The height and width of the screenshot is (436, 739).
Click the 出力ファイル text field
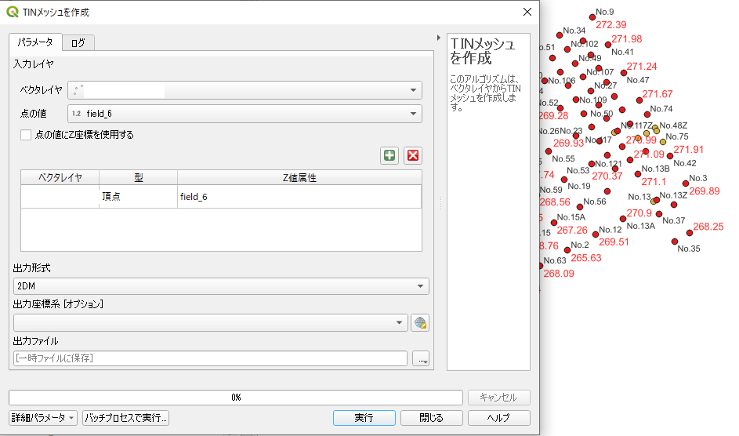coord(210,358)
